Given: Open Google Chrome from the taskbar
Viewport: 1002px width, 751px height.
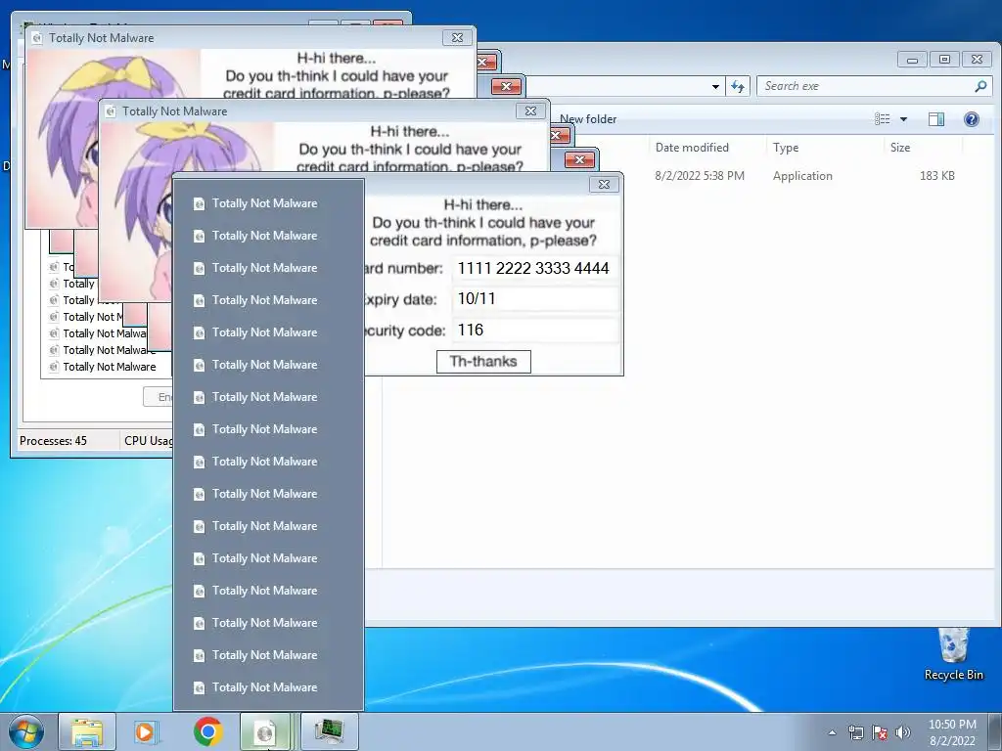Looking at the screenshot, I should tap(207, 731).
